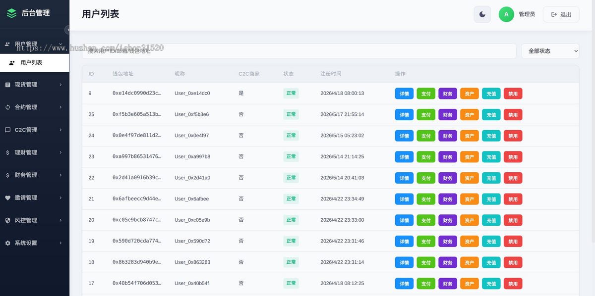
Task: Click 充值 for user ID 22
Action: [491, 178]
